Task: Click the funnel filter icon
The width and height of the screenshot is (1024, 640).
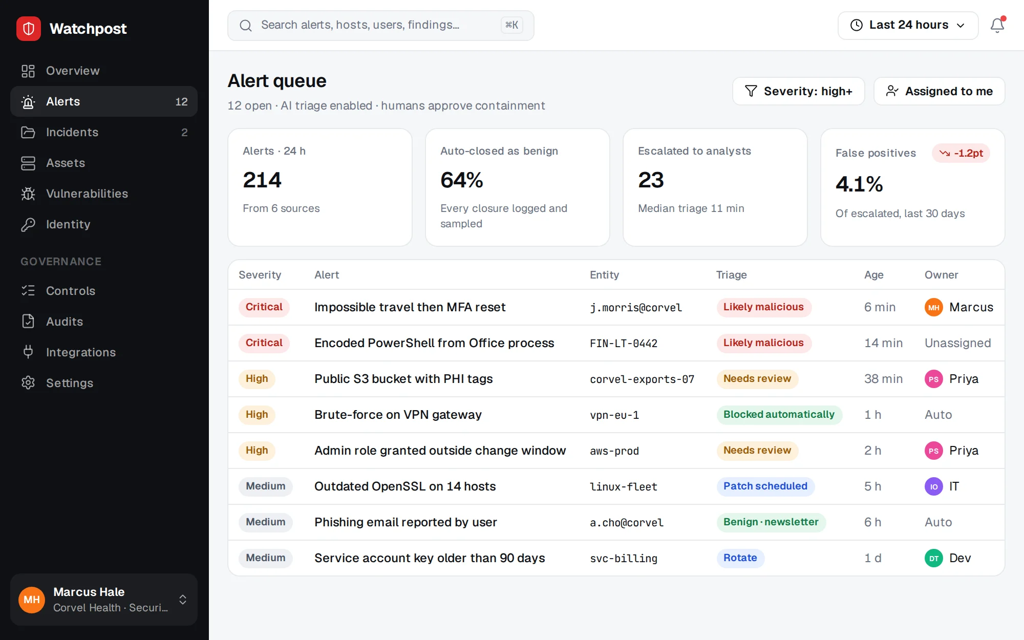Action: click(751, 91)
